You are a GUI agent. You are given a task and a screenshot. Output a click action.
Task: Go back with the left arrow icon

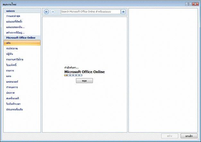coord(47,12)
